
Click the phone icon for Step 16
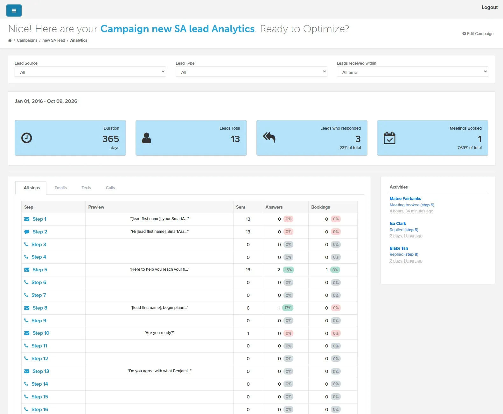click(x=26, y=409)
